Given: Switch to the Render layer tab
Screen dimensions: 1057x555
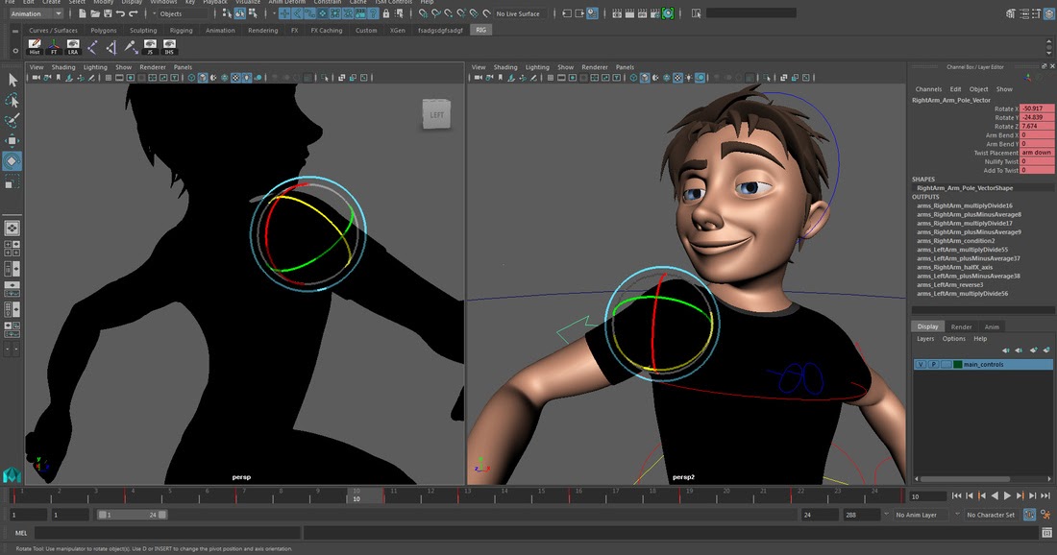Looking at the screenshot, I should (961, 326).
